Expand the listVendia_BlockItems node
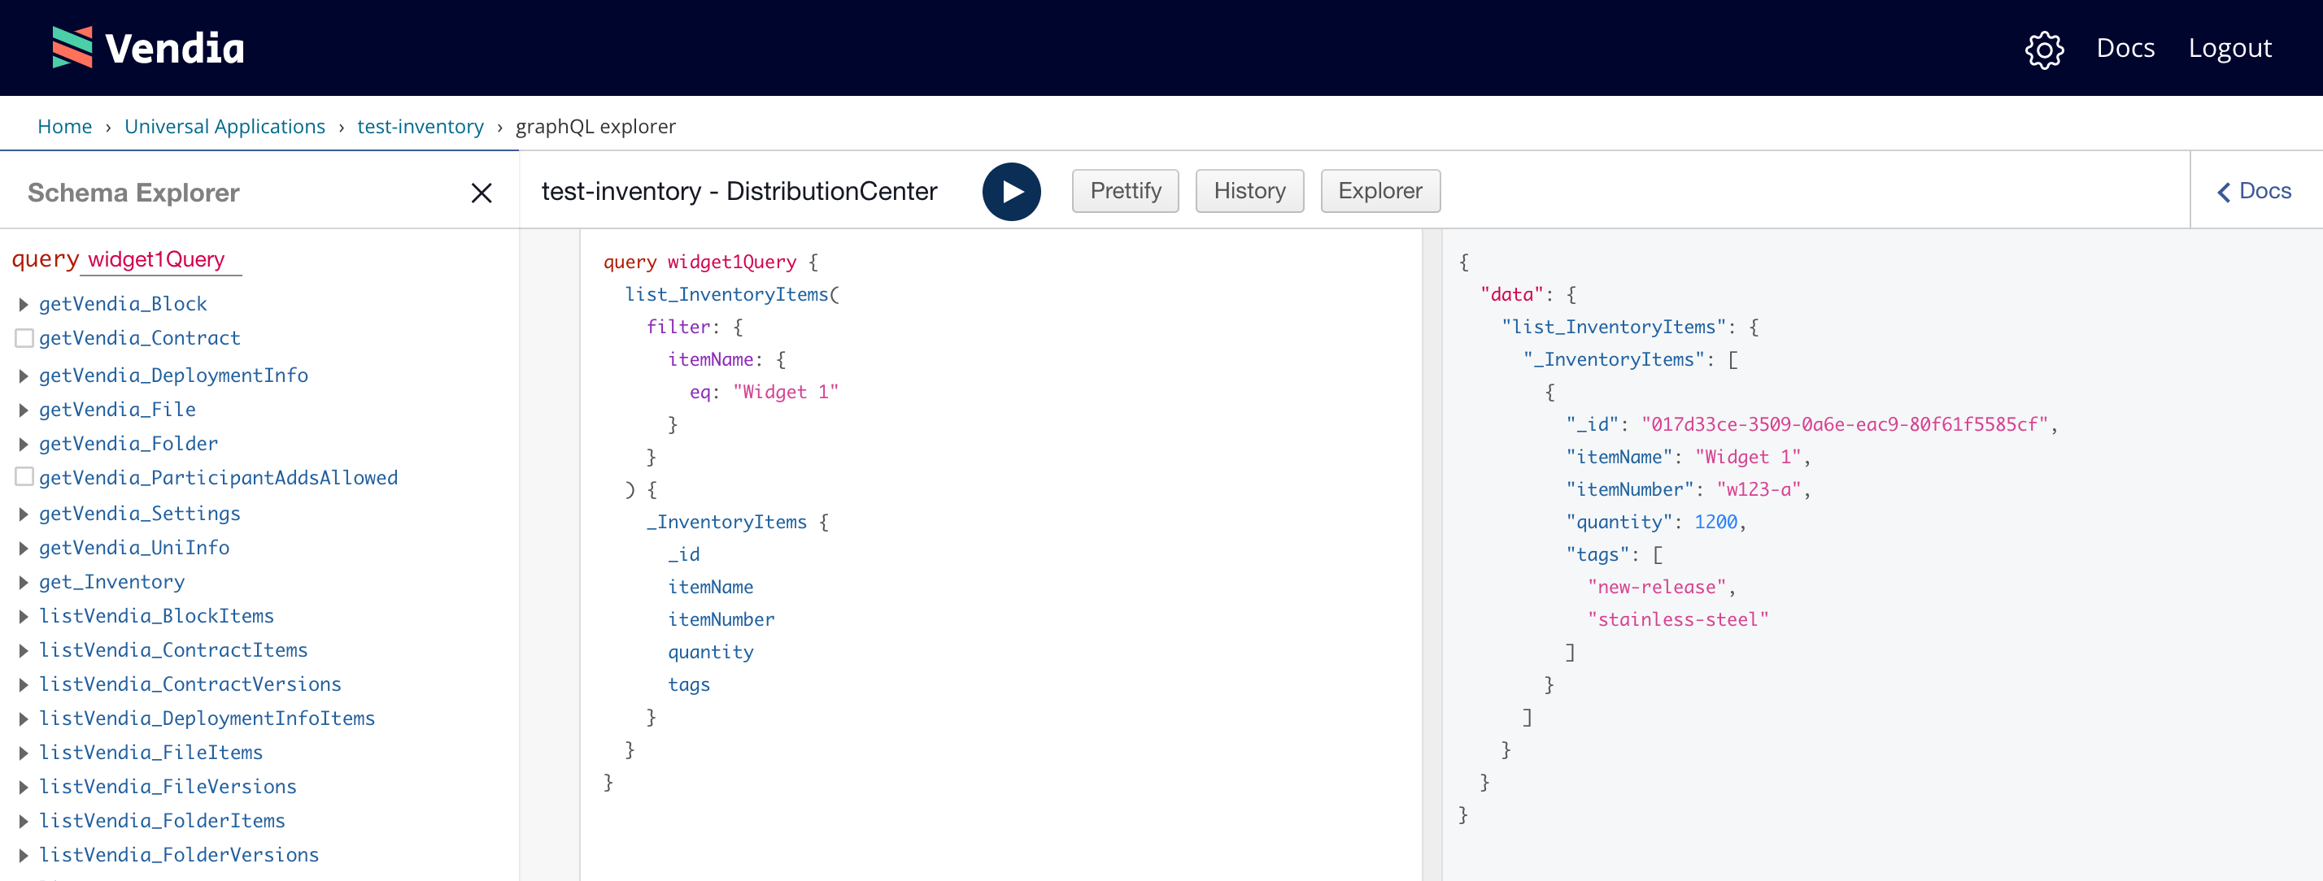 (x=24, y=617)
